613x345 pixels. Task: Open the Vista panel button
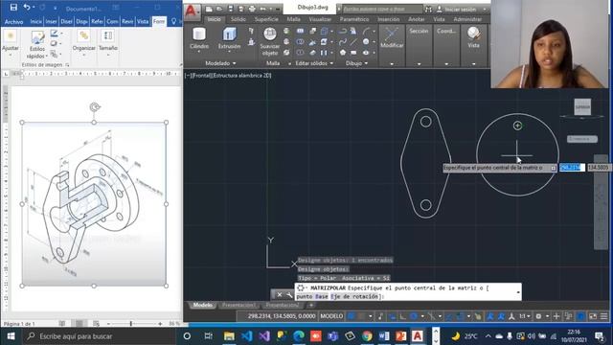[473, 37]
